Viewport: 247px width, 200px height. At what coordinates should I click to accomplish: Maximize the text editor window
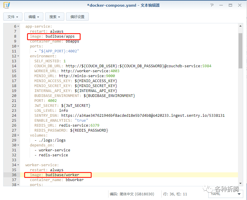230,5
